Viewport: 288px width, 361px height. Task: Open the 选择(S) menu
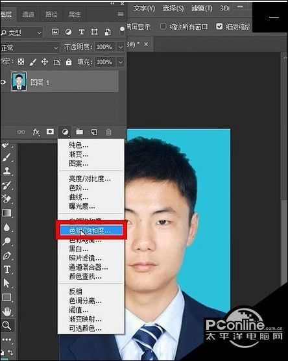click(x=173, y=8)
